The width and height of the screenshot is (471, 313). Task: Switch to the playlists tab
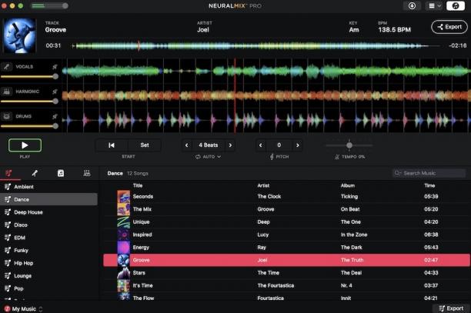click(x=8, y=173)
